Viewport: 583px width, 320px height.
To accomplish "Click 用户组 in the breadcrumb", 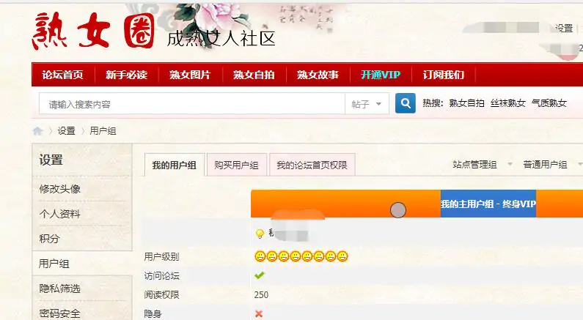I will [103, 130].
